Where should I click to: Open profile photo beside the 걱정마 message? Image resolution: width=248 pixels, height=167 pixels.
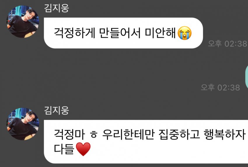(x=23, y=124)
